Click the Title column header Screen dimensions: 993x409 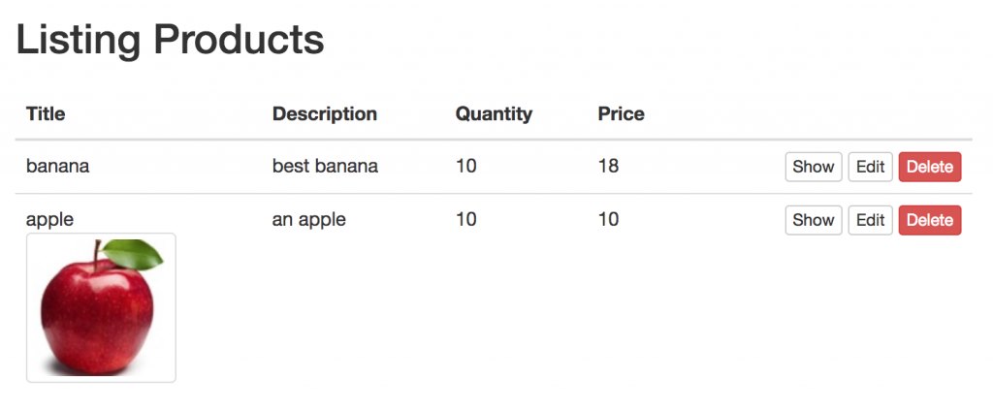coord(46,113)
